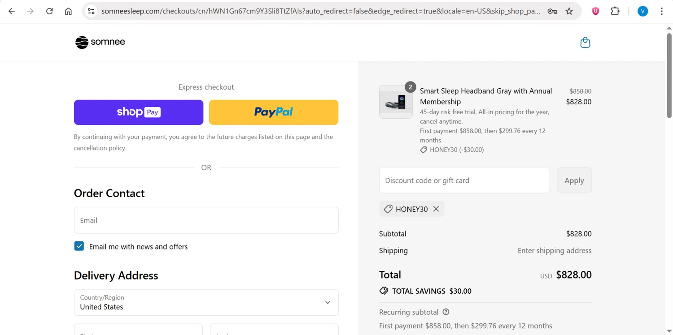
Task: Go back to the previous page
Action: click(12, 11)
